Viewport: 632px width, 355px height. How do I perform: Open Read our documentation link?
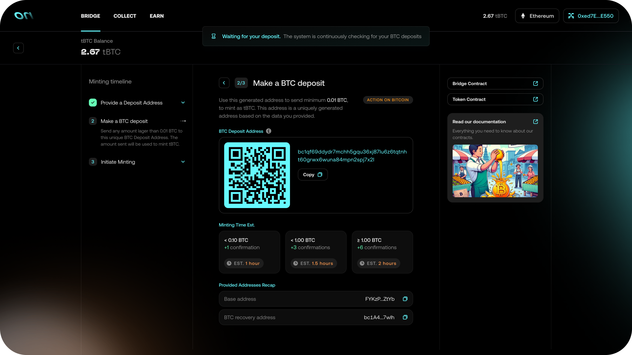coord(479,122)
